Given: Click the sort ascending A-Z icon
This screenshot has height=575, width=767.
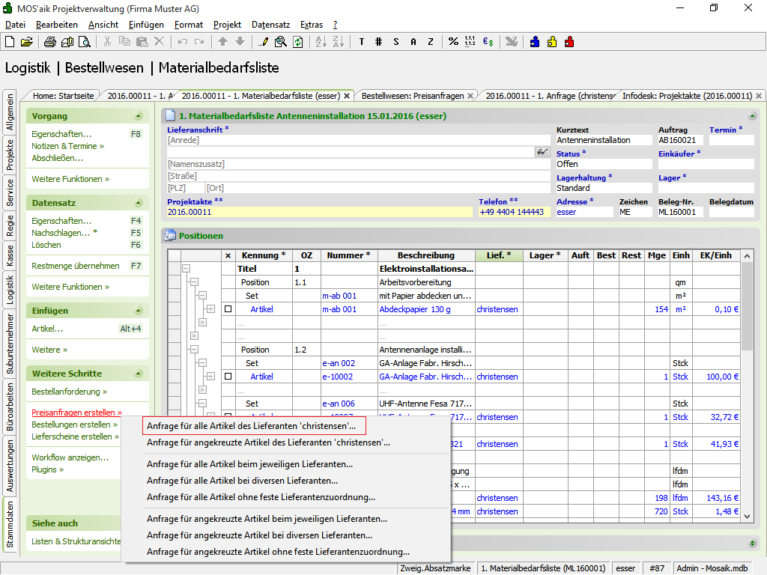Looking at the screenshot, I should (320, 42).
